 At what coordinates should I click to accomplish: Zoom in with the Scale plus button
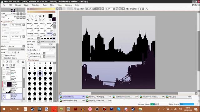coord(21,14)
